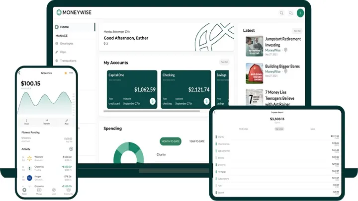Open the messages chat bubble icon
This screenshot has width=358, height=201.
(x=291, y=13)
